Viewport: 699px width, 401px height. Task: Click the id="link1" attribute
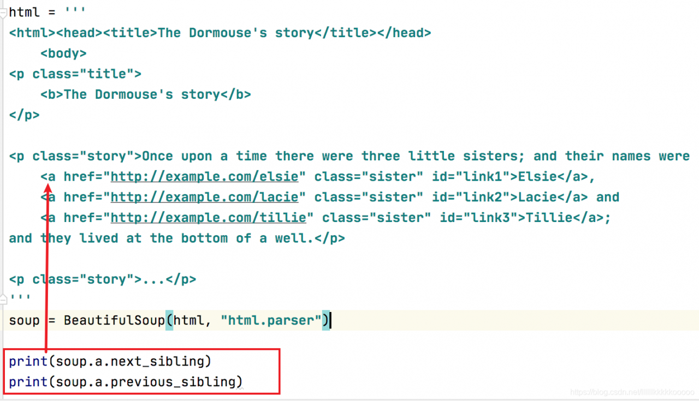coord(471,177)
